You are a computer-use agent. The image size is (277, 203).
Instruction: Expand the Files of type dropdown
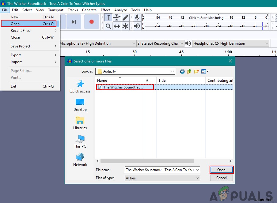click(197, 178)
